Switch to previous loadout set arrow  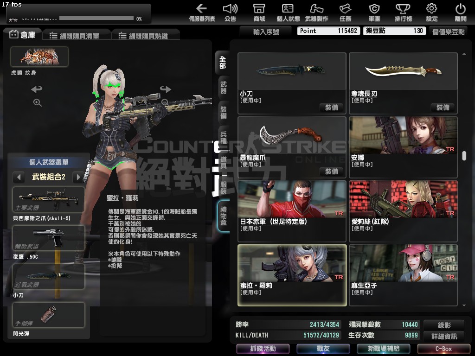coord(19,177)
